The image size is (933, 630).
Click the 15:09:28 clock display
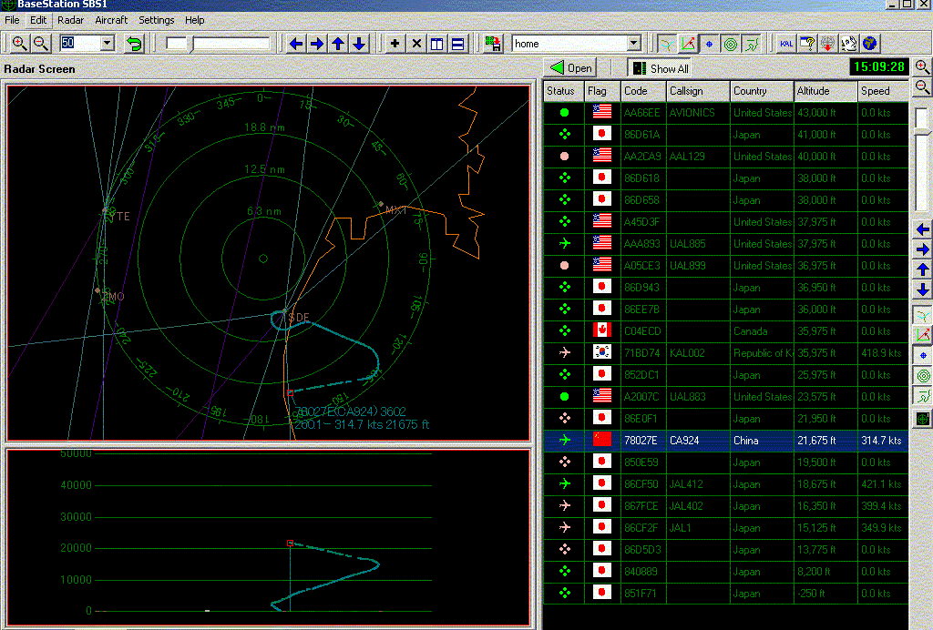pyautogui.click(x=879, y=66)
